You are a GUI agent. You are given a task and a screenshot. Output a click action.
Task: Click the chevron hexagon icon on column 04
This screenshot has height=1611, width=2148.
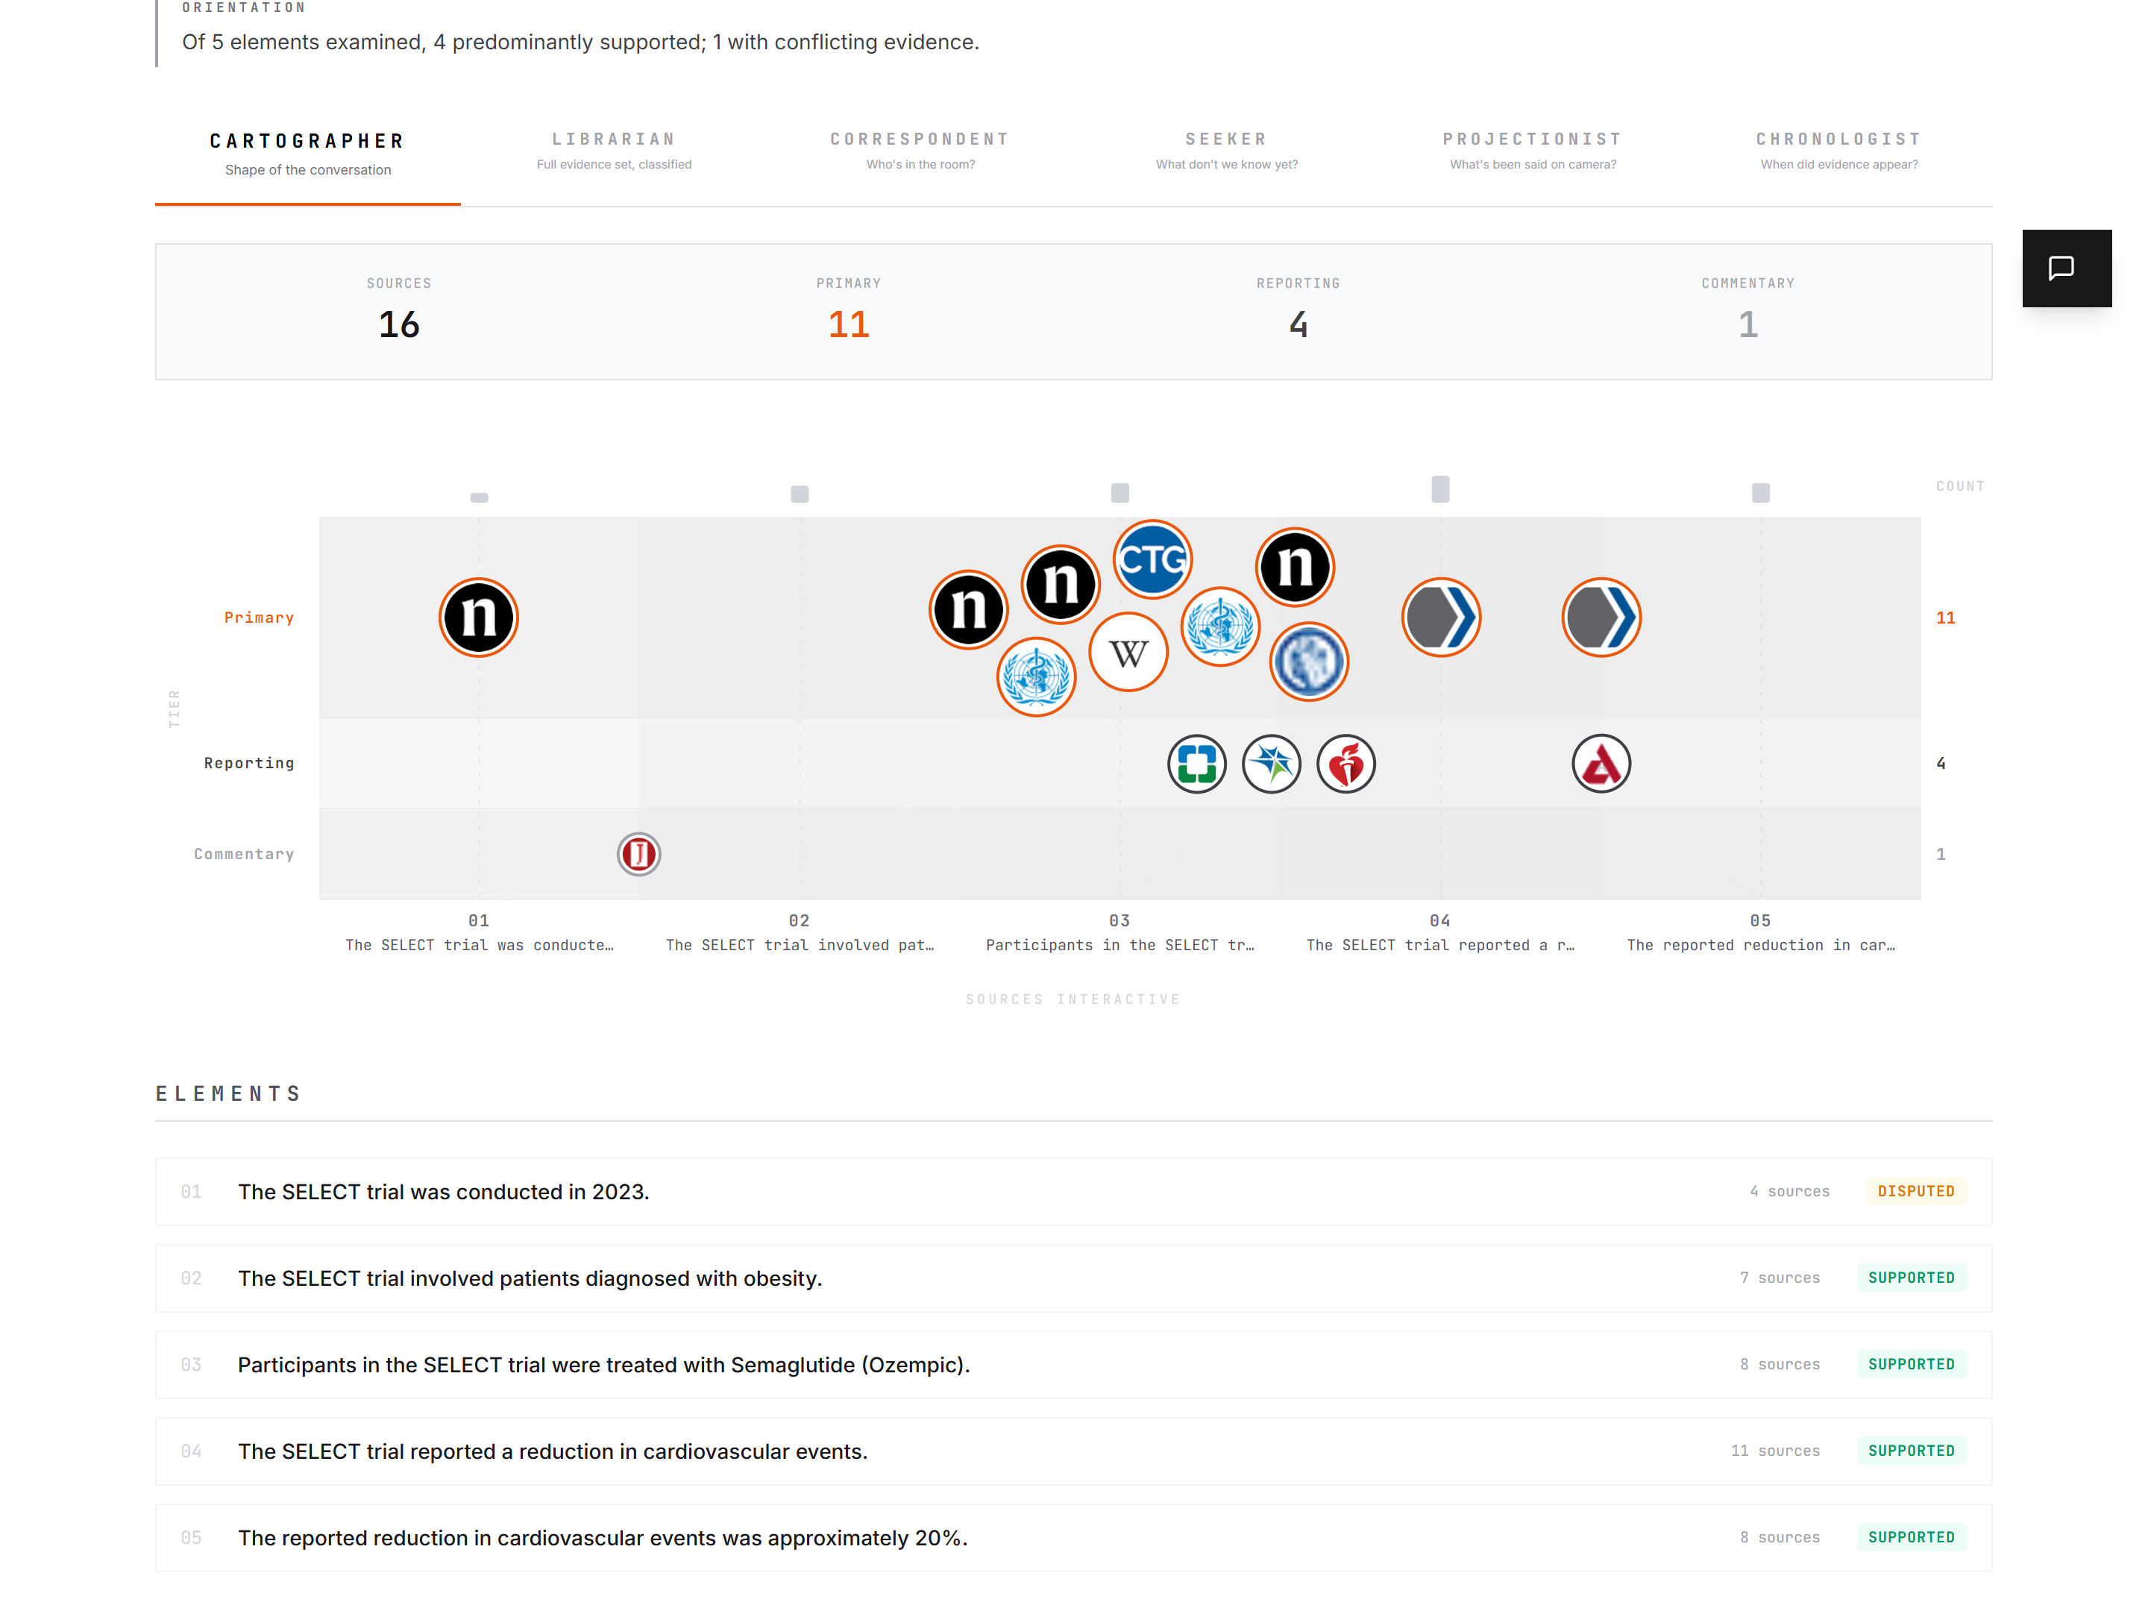click(x=1441, y=618)
